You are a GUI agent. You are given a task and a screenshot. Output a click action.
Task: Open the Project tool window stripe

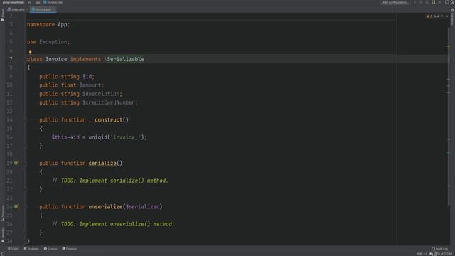[3, 15]
